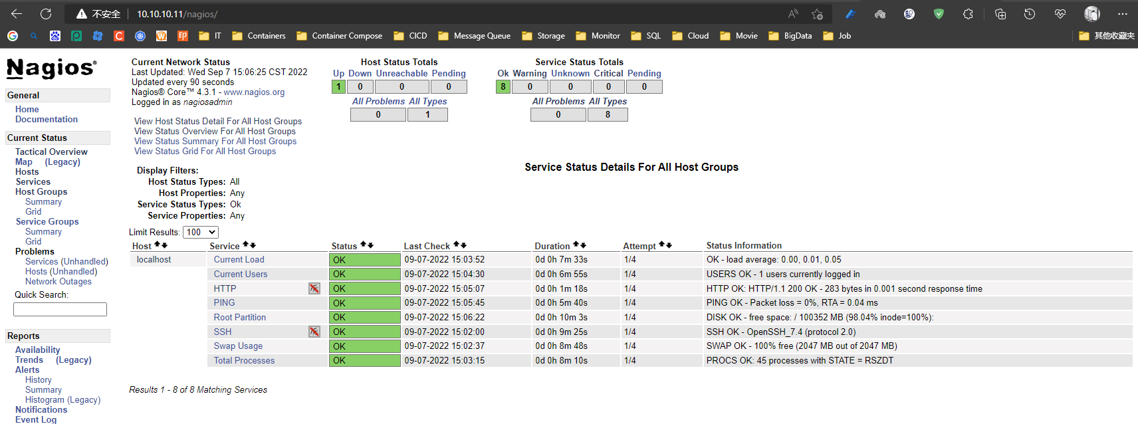
Task: Sort Duration column ascending with up arrow
Action: [576, 245]
